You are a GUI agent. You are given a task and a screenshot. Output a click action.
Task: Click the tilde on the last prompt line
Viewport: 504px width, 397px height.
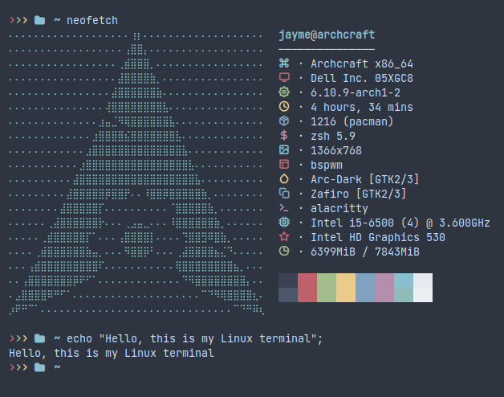point(57,366)
